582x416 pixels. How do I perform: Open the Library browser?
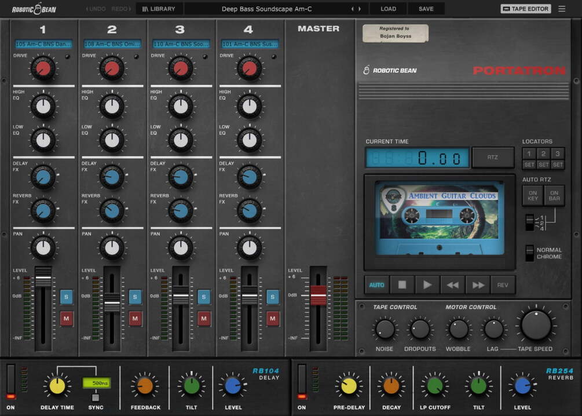click(159, 9)
